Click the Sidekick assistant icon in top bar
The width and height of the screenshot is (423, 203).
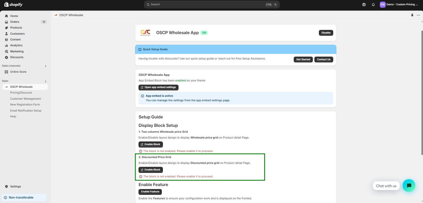tap(364, 4)
